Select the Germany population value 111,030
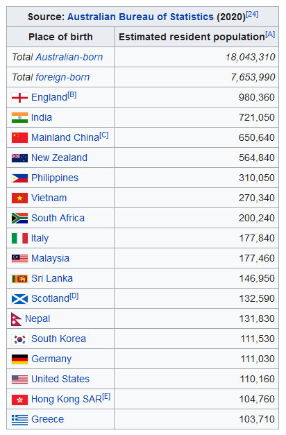This screenshot has width=286, height=435. pos(258,359)
